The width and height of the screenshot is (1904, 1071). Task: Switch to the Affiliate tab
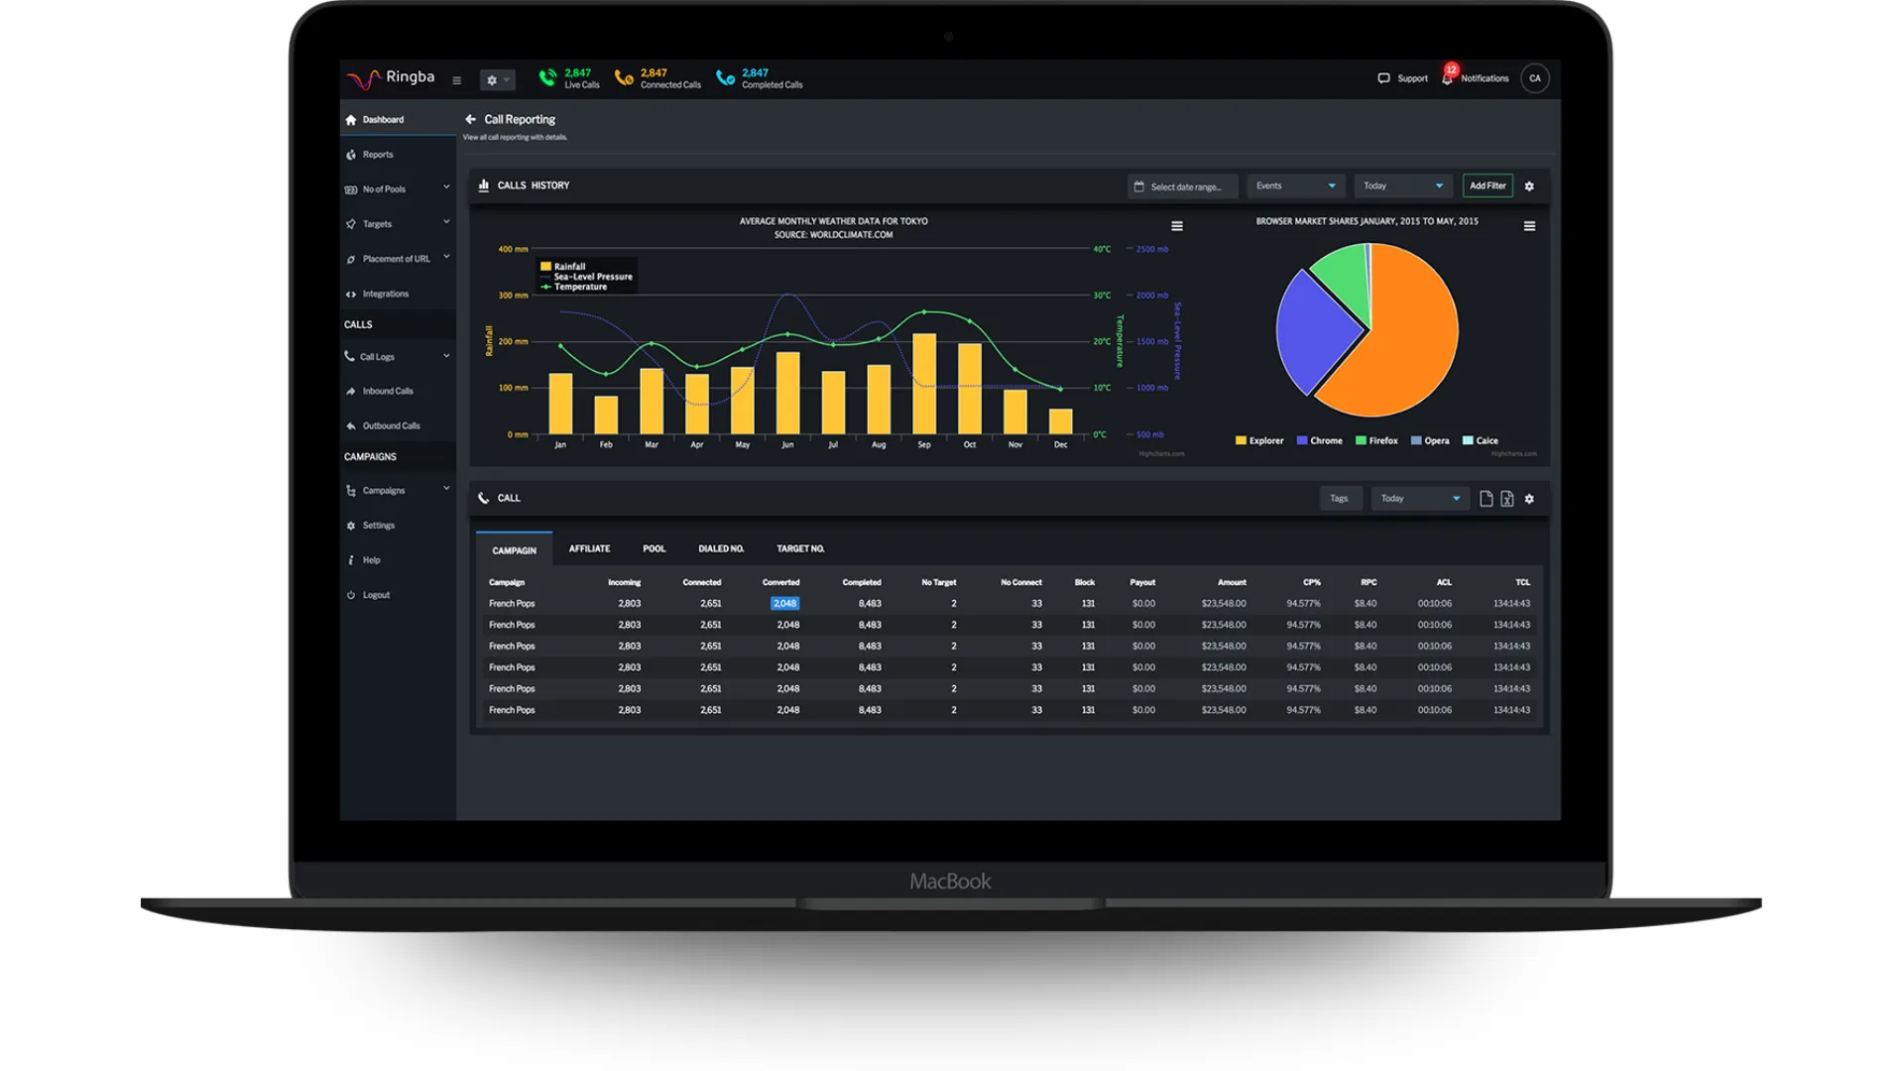coord(589,549)
